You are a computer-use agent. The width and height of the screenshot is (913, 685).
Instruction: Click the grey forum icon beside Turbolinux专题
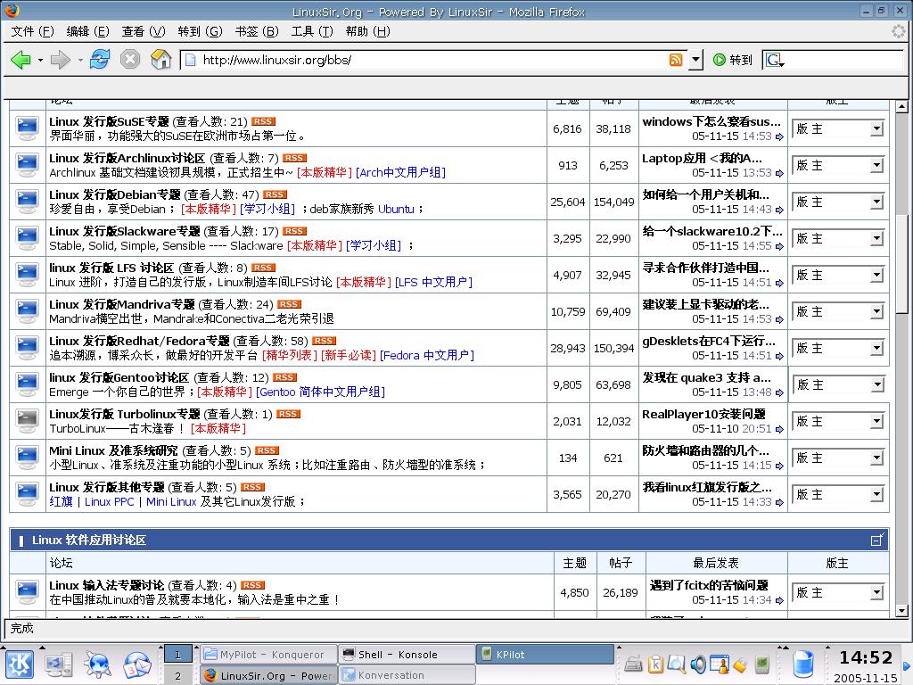click(x=28, y=421)
